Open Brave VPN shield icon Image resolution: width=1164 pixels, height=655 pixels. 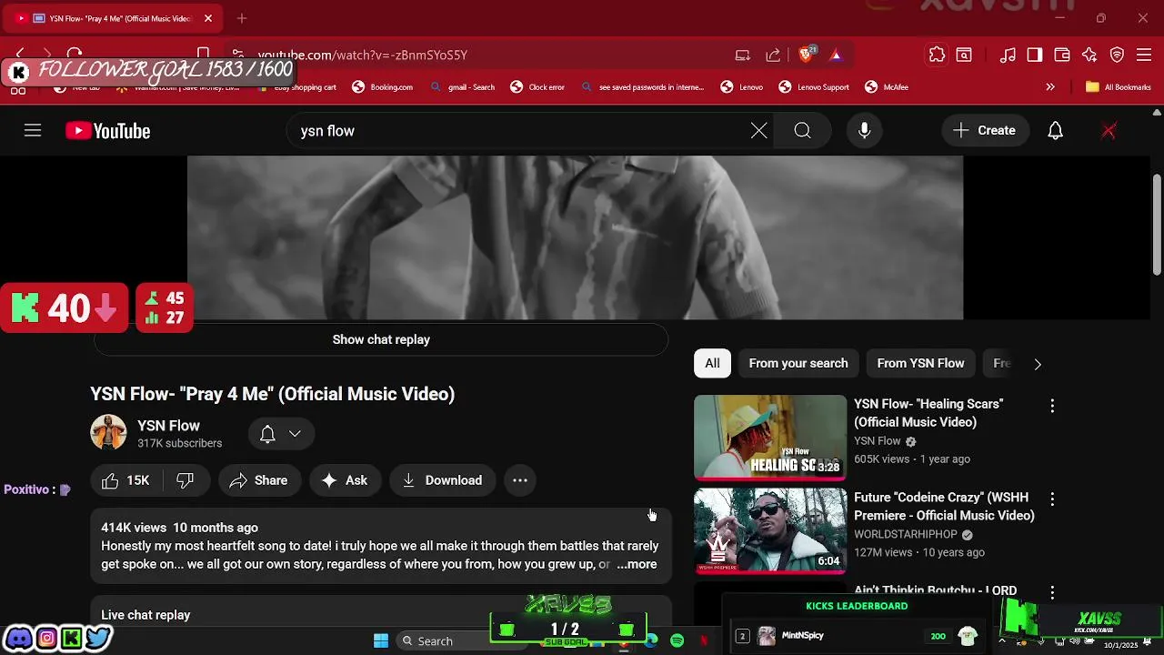pos(1118,55)
